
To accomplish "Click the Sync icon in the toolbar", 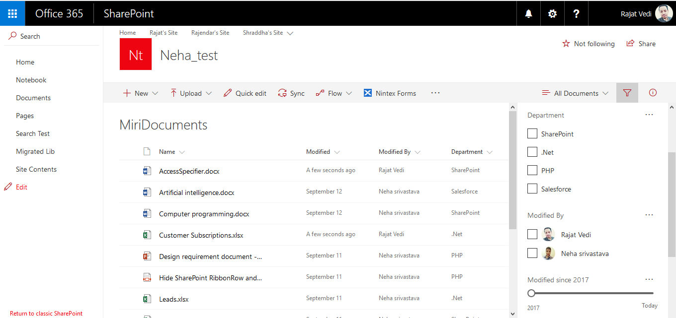I will tap(282, 93).
